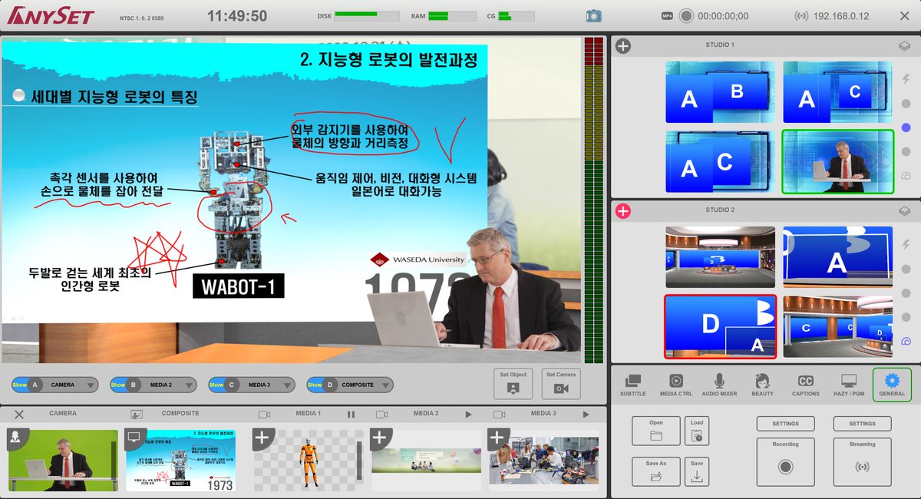The width and height of the screenshot is (921, 499).
Task: Open the Studio 1 layers icon
Action: (905, 46)
